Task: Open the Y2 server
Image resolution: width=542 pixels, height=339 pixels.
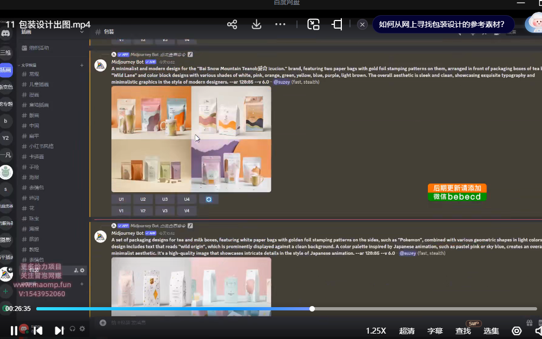Action: pos(5,138)
